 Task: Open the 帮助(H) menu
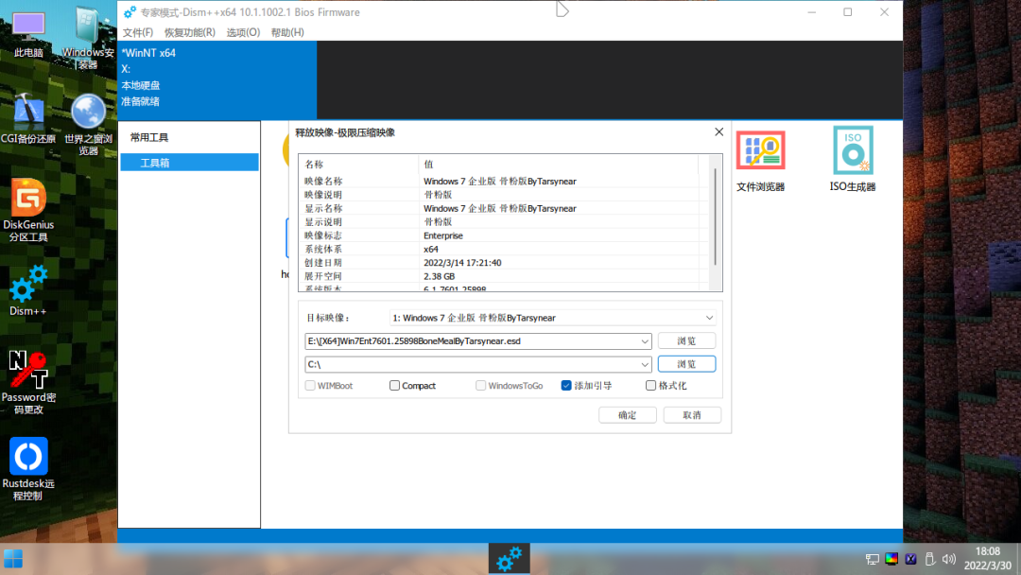pyautogui.click(x=287, y=32)
